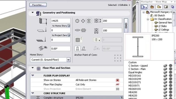This screenshot has width=176, height=99.
Task: Click the Complex structure I-beam icon
Action: pyautogui.click(x=38, y=97)
